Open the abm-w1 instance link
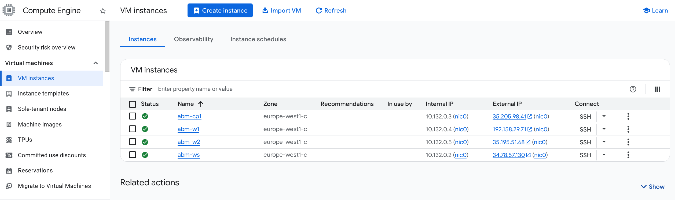Viewport: 675px width, 200px height. (x=188, y=129)
